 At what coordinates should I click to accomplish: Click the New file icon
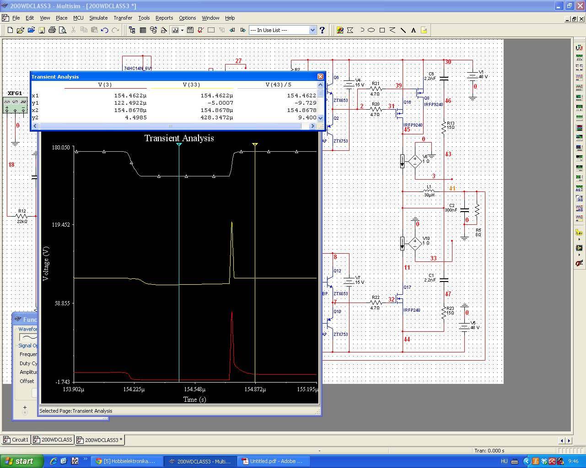point(10,30)
